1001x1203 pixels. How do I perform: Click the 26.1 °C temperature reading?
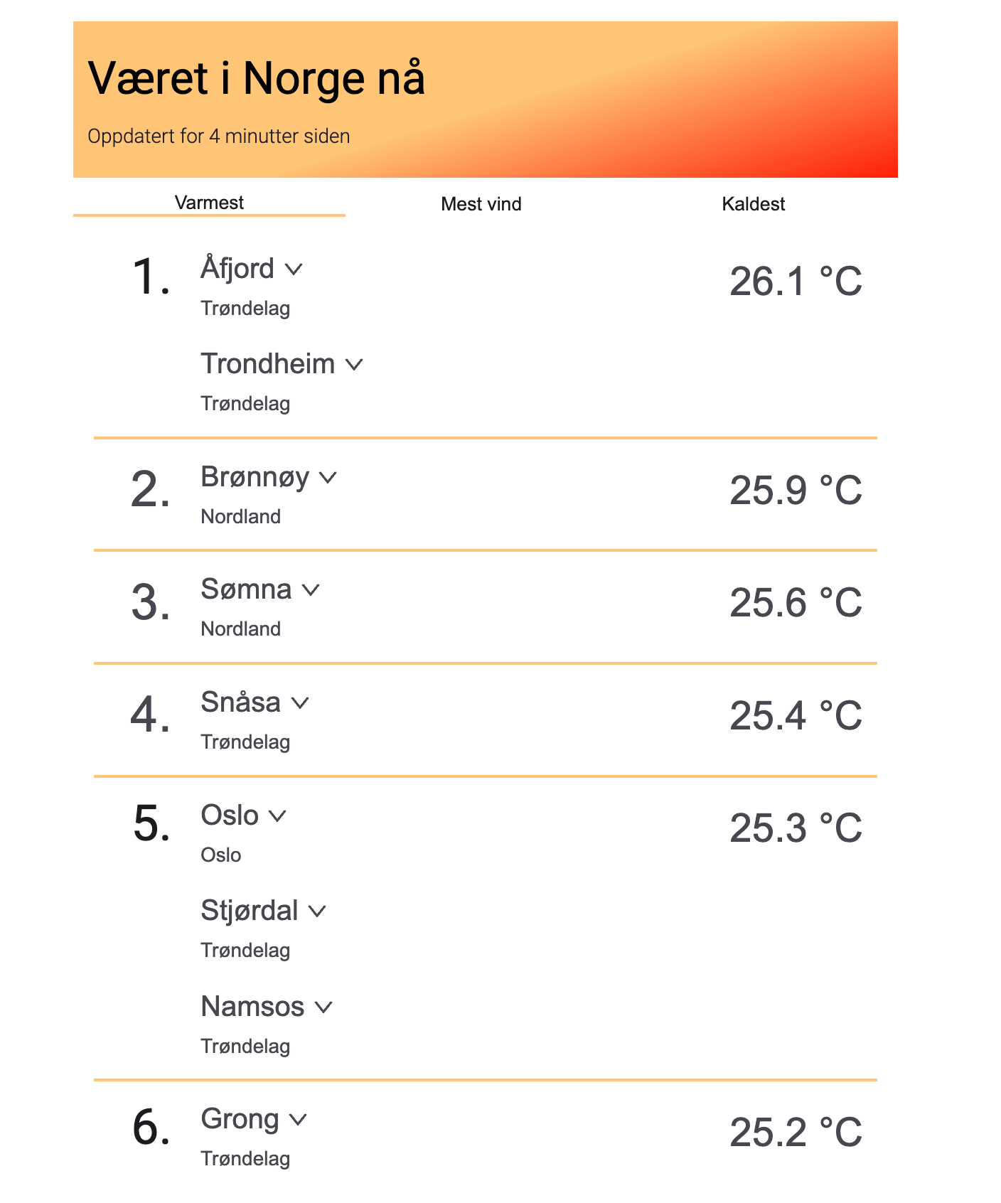point(796,282)
